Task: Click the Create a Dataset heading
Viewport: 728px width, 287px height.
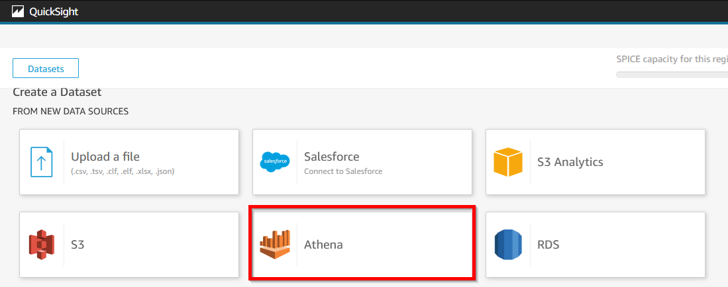Action: 57,92
